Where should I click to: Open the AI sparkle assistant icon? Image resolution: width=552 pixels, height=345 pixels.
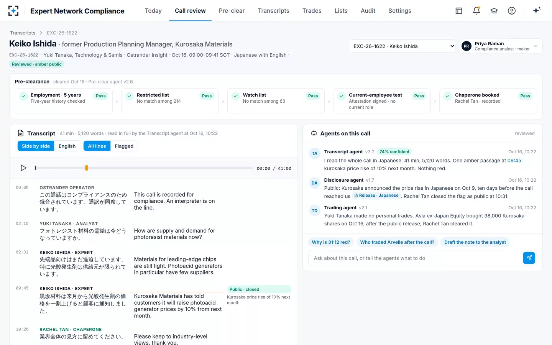537,10
